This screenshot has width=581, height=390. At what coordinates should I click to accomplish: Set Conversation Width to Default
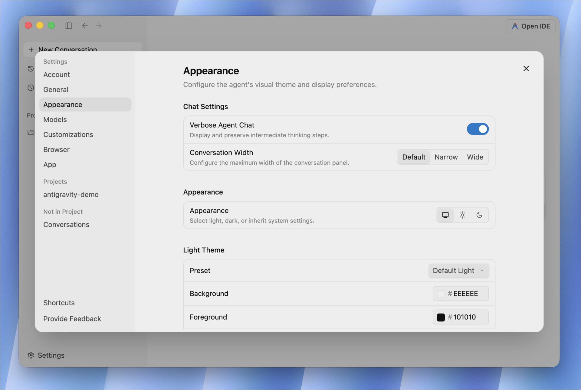click(414, 157)
